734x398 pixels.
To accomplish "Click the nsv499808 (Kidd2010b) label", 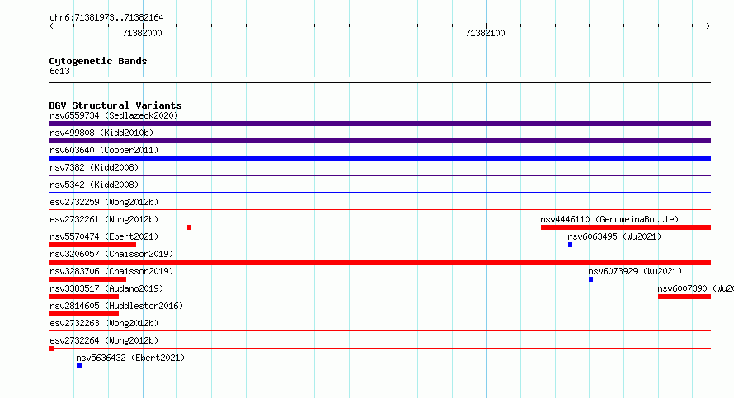I will pos(101,133).
